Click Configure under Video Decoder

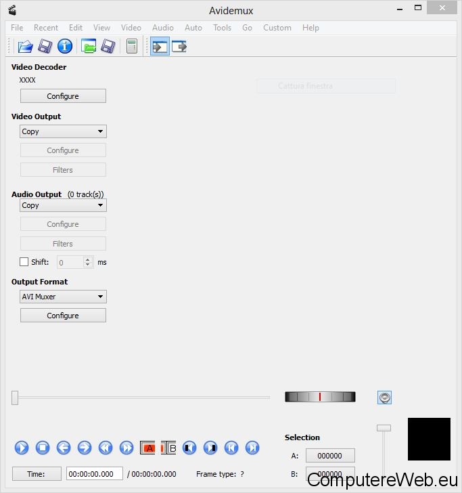tap(63, 96)
